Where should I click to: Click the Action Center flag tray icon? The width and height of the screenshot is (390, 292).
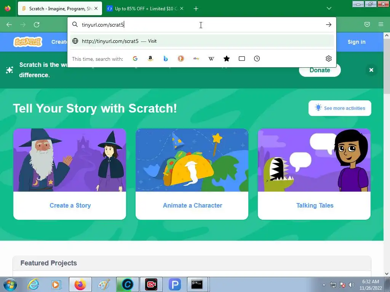[x=342, y=285]
